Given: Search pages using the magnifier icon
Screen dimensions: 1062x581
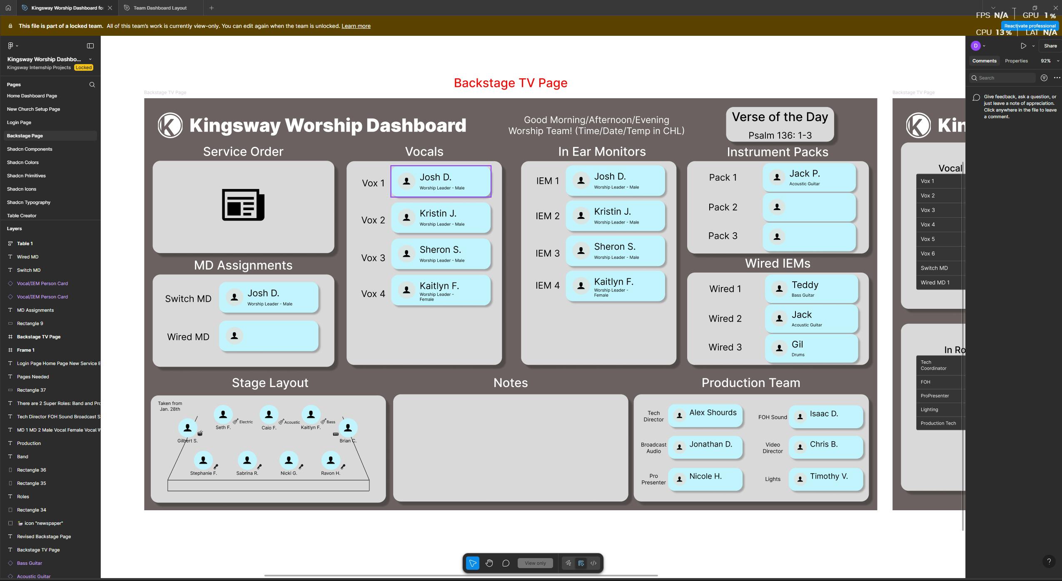Looking at the screenshot, I should pos(92,84).
